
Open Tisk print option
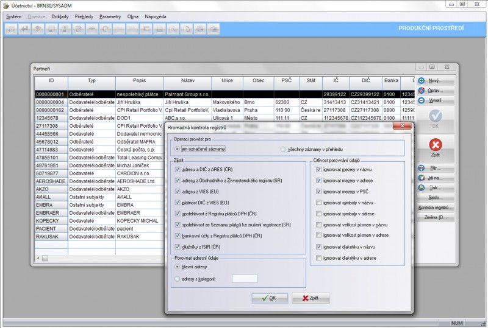(434, 187)
